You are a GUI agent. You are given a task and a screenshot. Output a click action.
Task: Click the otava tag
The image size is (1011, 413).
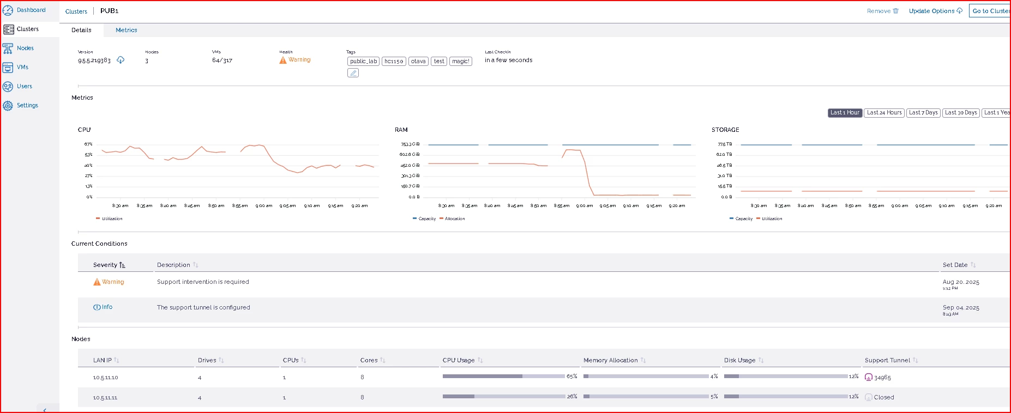418,61
